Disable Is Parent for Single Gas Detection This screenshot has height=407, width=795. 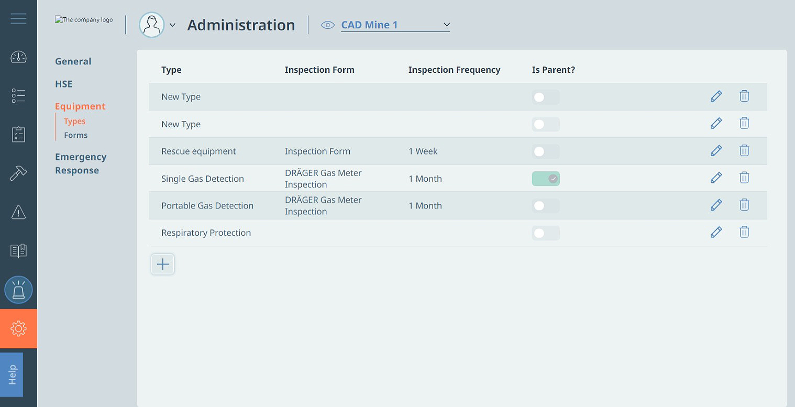pyautogui.click(x=546, y=179)
